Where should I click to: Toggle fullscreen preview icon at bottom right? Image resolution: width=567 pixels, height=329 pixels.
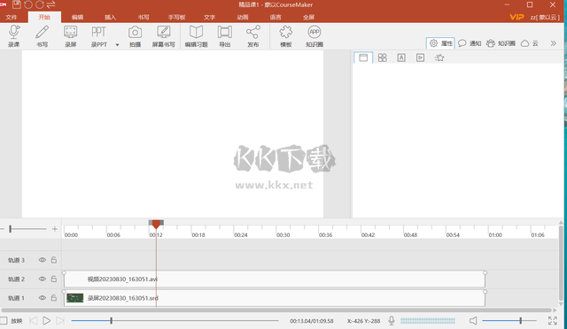click(553, 321)
